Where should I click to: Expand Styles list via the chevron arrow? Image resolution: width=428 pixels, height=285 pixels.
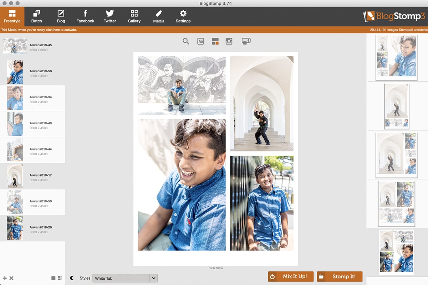154,278
